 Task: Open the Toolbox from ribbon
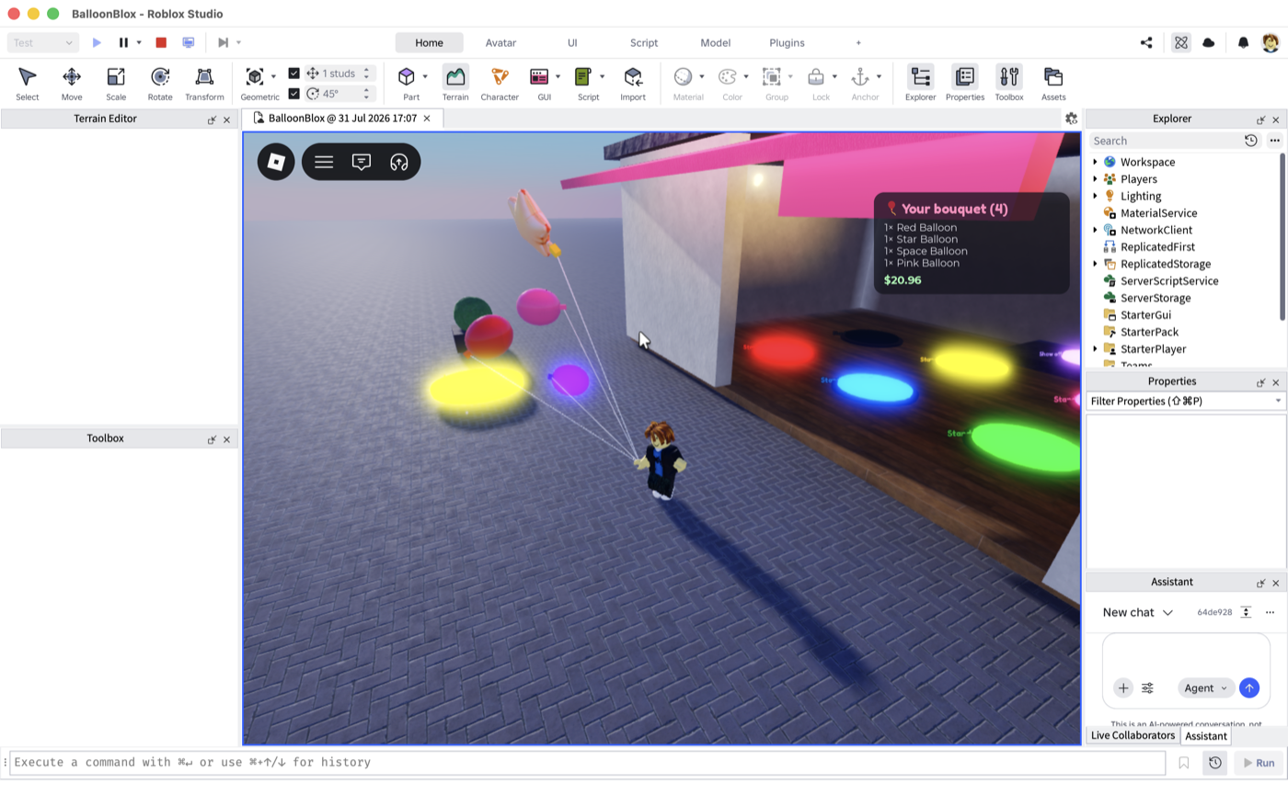(1009, 83)
